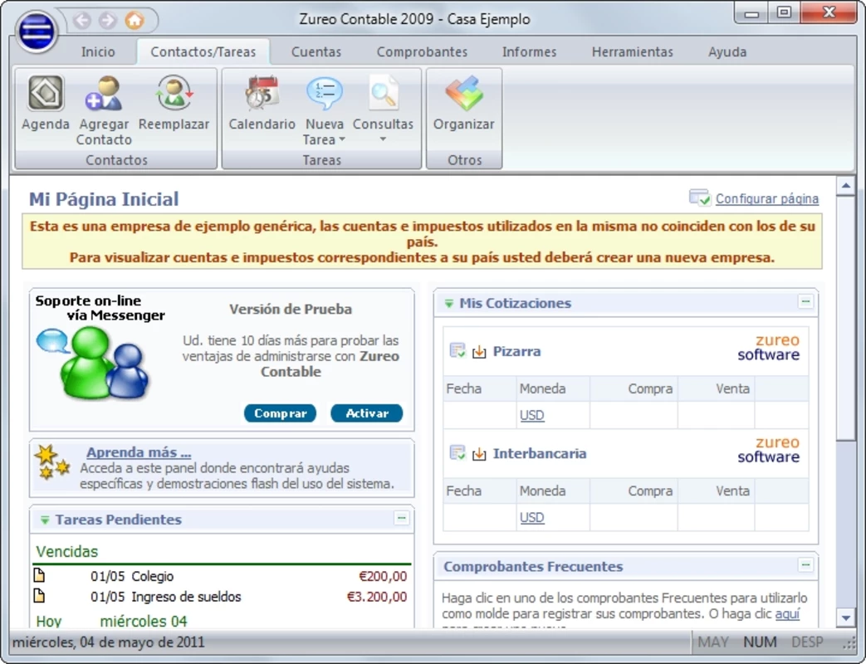The width and height of the screenshot is (866, 664).
Task: Click the vertical scrollbar thumb
Action: (845, 318)
